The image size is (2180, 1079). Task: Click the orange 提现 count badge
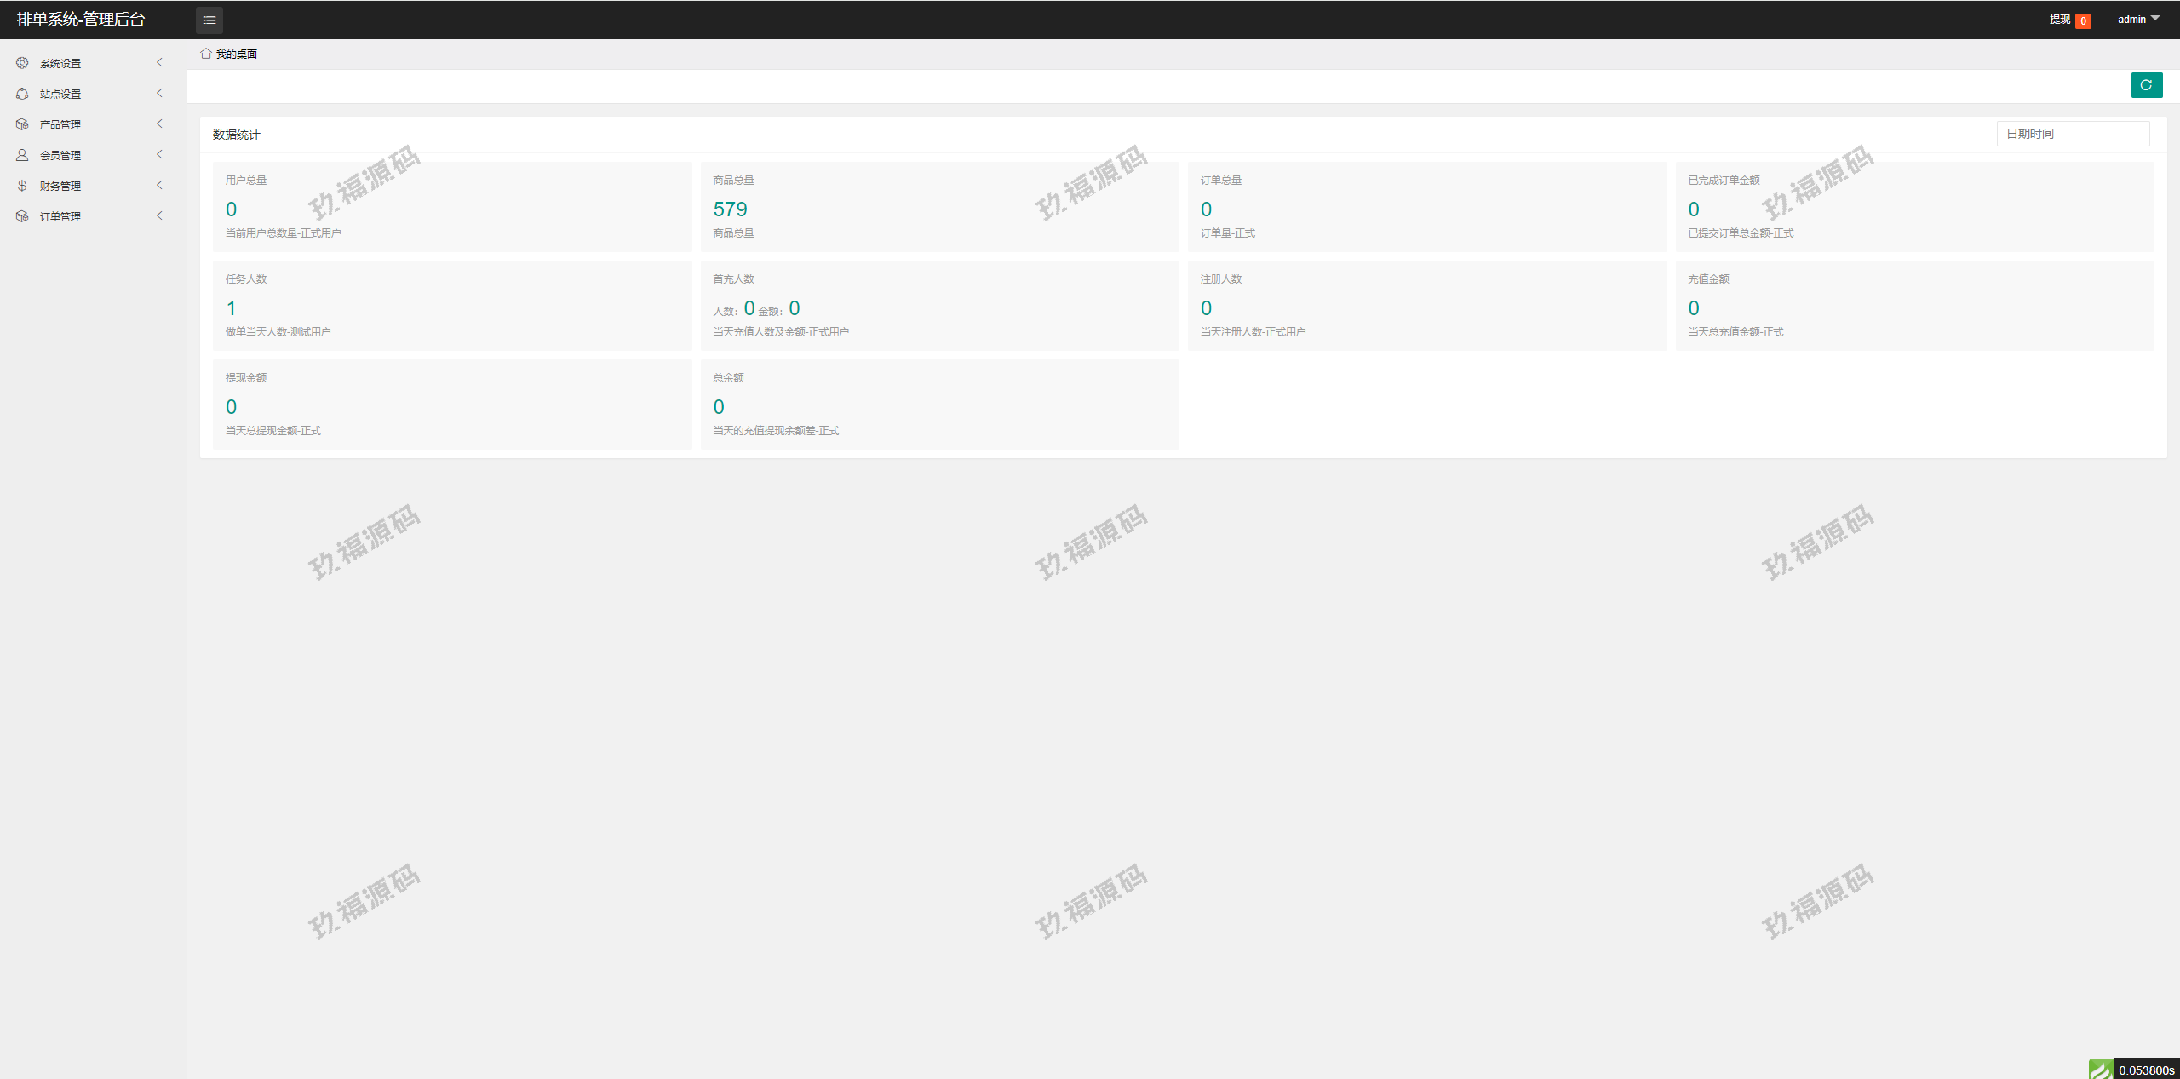[x=2083, y=21]
